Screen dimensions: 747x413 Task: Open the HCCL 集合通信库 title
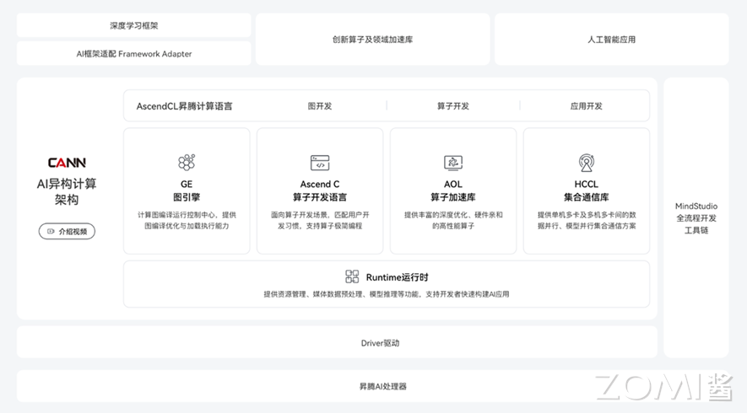tap(587, 190)
